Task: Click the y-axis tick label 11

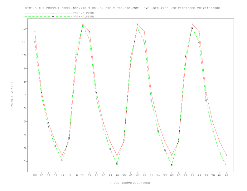Action: 24,42
